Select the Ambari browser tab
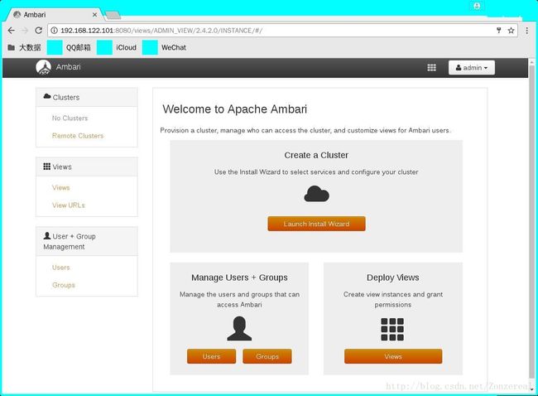 pos(55,15)
